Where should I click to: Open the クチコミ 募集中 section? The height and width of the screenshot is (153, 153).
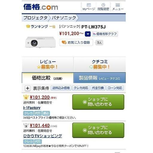[100, 65]
